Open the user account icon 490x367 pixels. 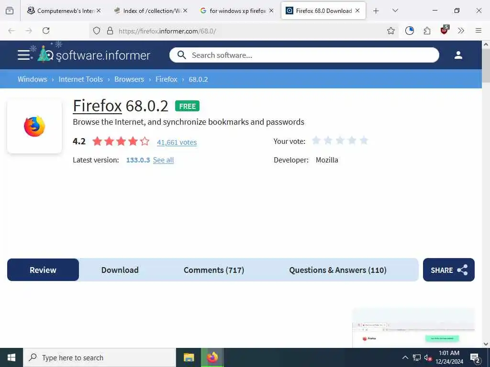click(458, 55)
